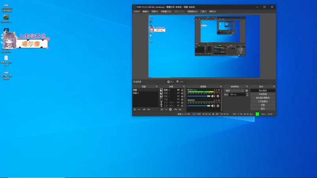Screen dimensions: 317x178
Task: Select the 图像 2 source row
Action: point(172,96)
